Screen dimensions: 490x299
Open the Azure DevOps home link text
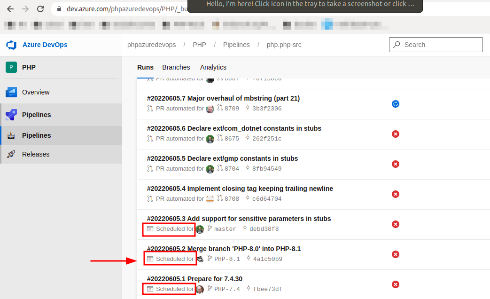click(x=45, y=45)
